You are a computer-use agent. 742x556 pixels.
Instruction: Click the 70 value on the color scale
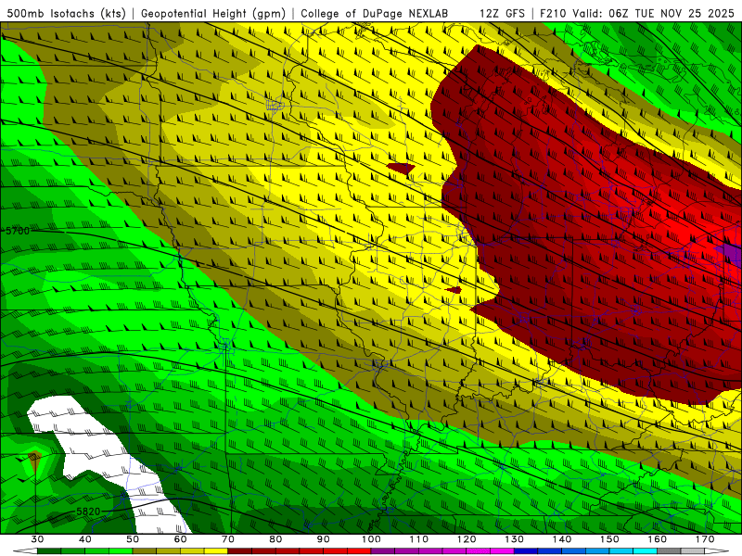pos(228,539)
